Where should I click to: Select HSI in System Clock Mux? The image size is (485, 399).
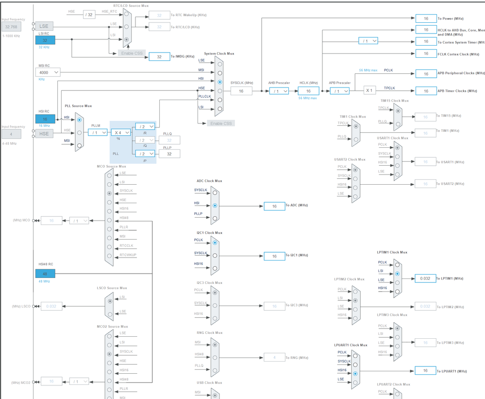click(219, 82)
